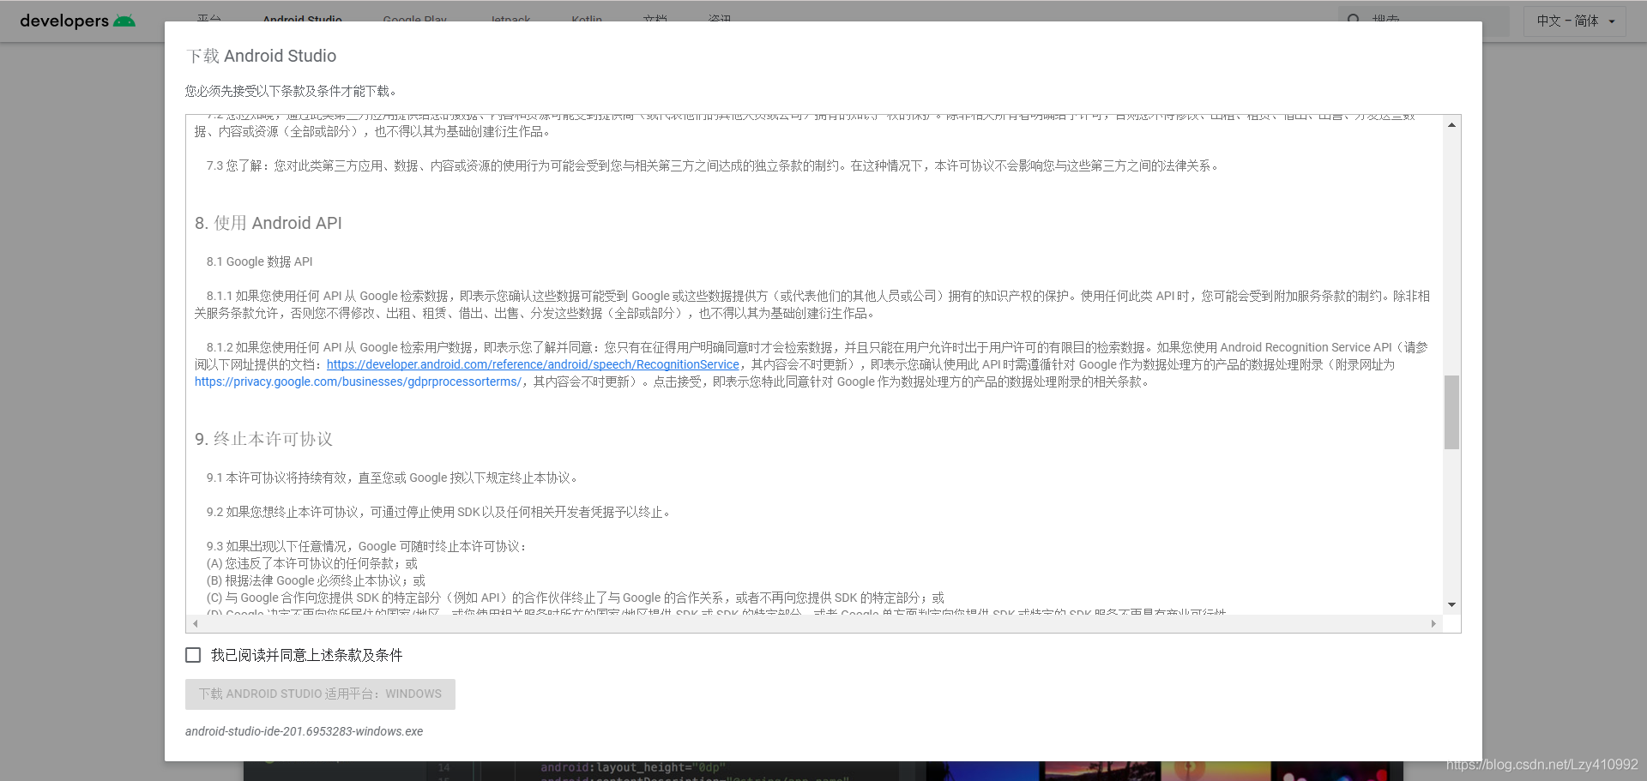Click the vertical scrollbar down arrow
Image resolution: width=1647 pixels, height=781 pixels.
pyautogui.click(x=1451, y=605)
